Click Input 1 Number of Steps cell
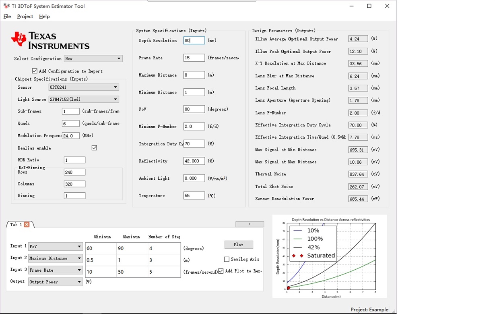 164,248
